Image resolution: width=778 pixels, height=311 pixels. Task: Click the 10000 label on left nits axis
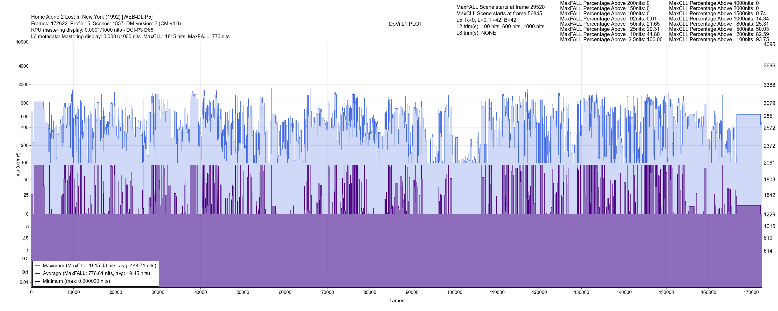(x=22, y=42)
